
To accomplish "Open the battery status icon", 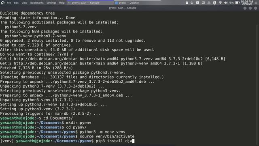I will click(x=238, y=3).
